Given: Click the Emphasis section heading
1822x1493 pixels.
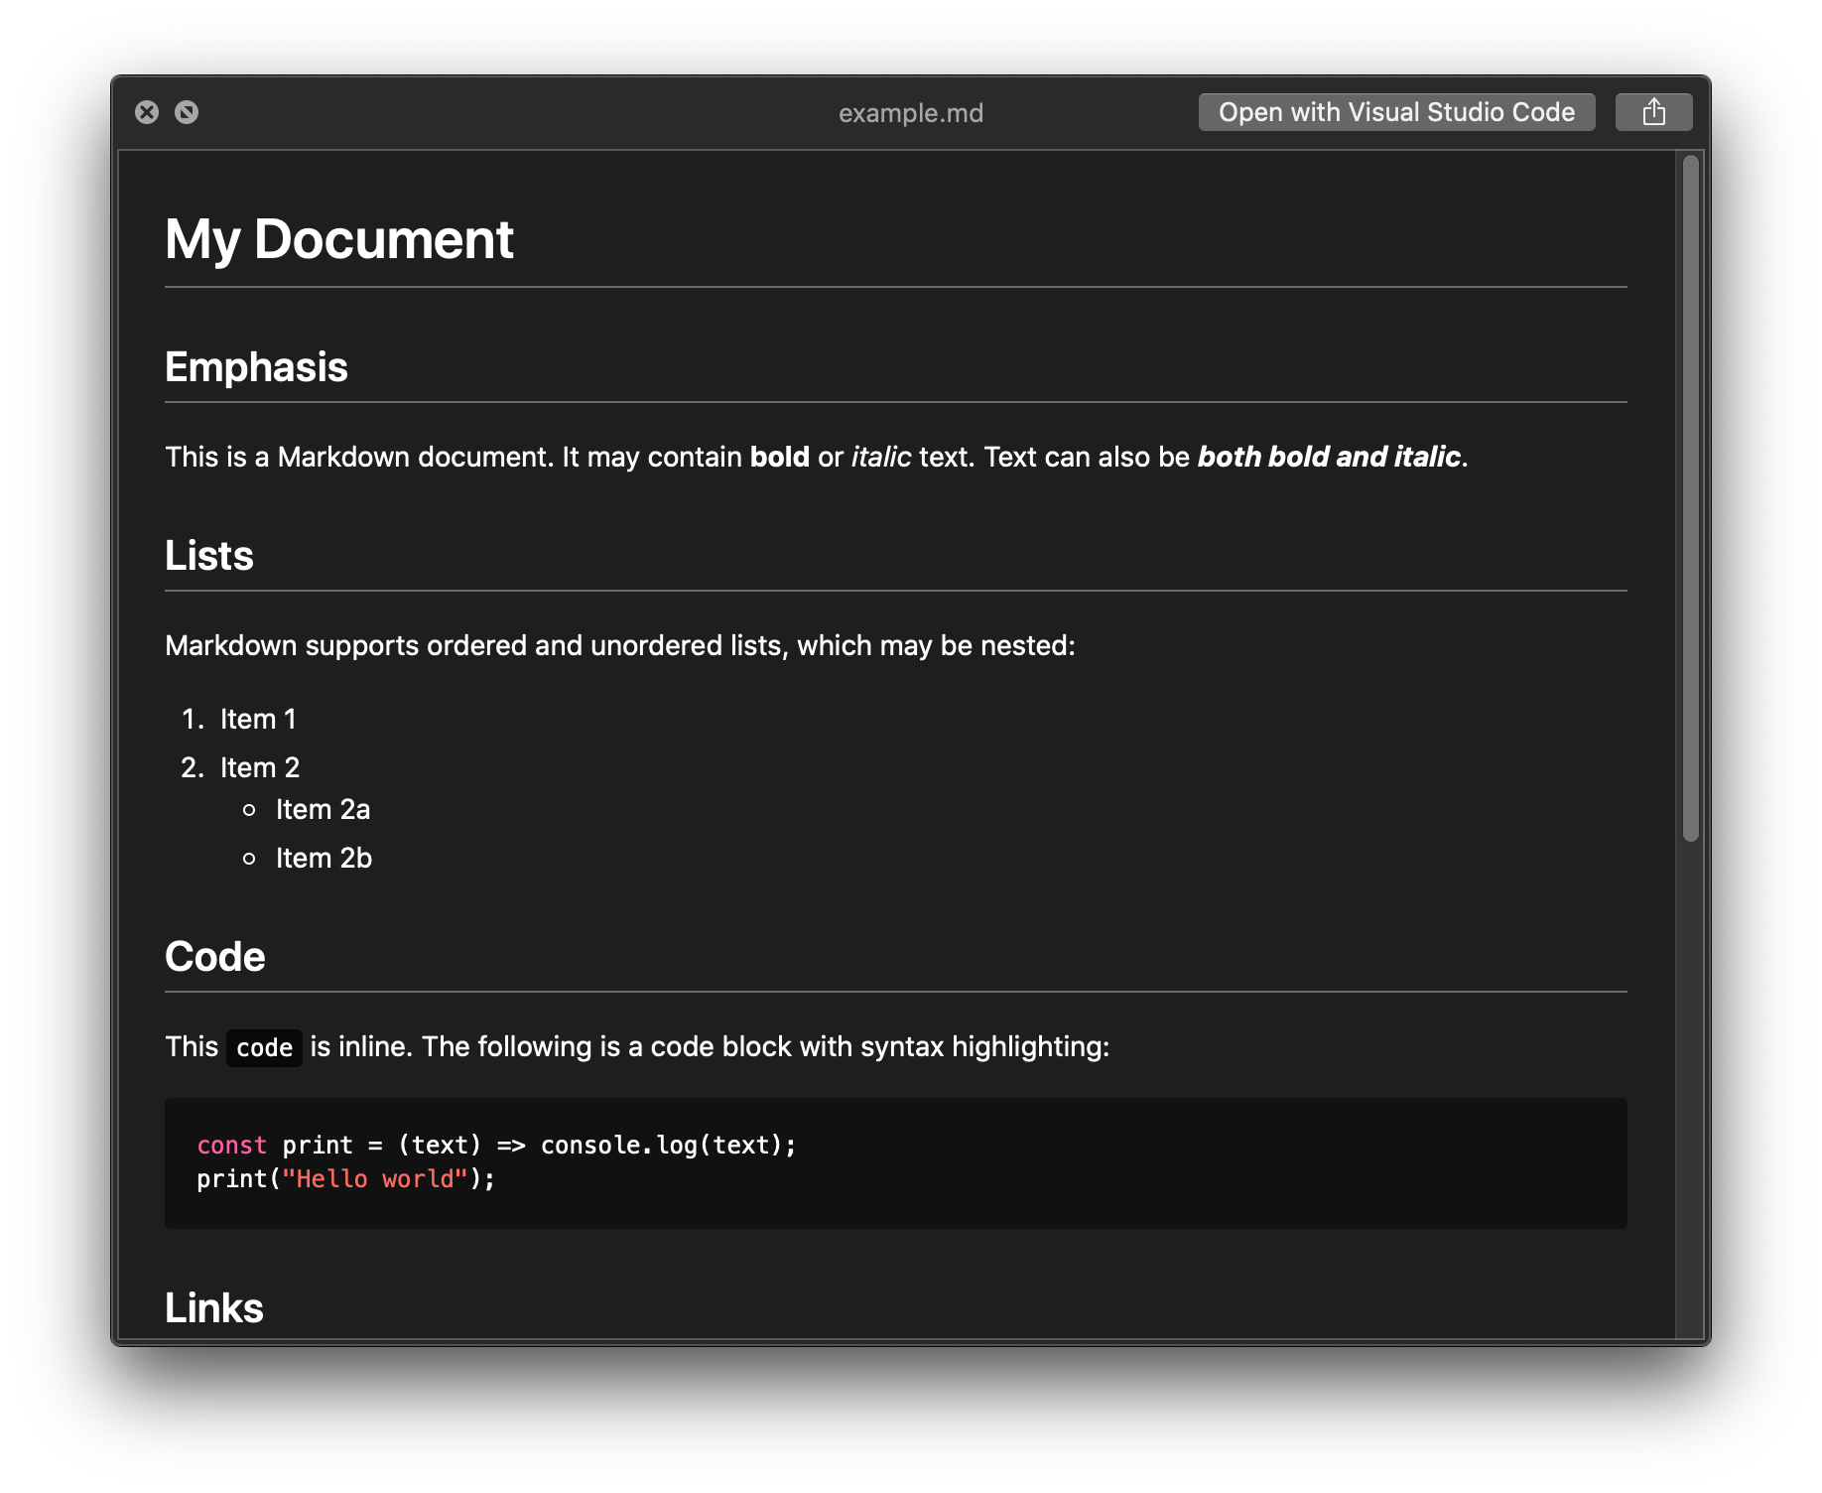Looking at the screenshot, I should 256,367.
